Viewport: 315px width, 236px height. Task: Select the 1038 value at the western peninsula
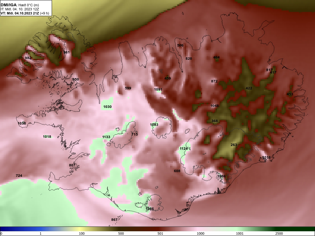tap(22, 123)
